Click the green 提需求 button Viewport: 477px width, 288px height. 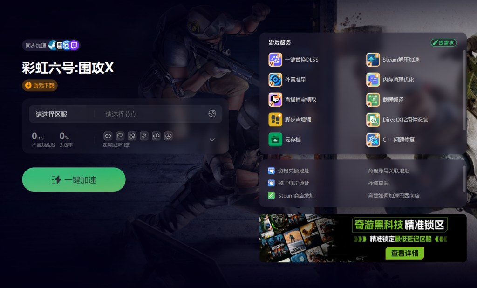coord(443,42)
